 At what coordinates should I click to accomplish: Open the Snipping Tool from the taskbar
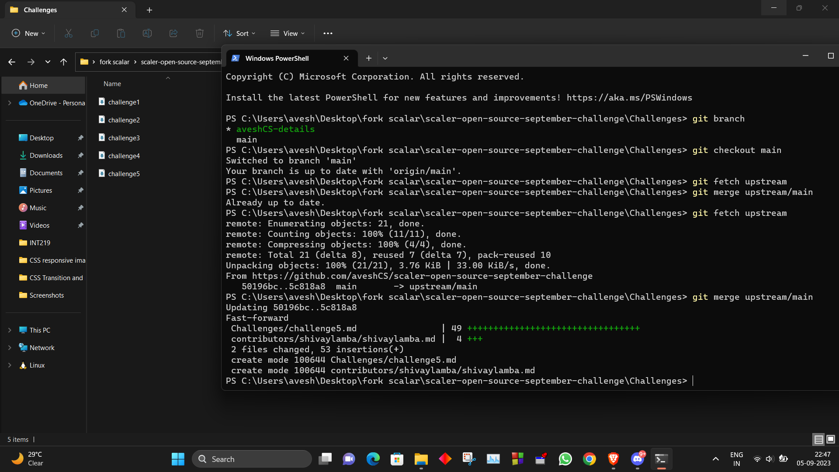pos(469,459)
